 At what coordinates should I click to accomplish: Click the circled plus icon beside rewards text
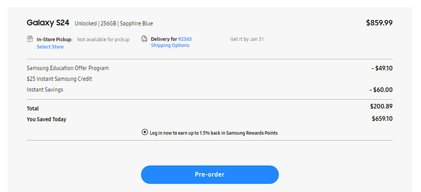coord(145,132)
